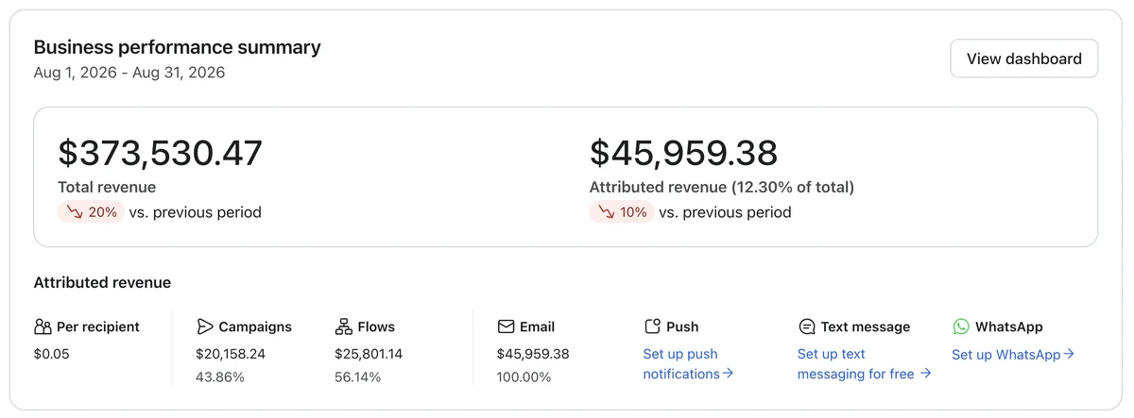The width and height of the screenshot is (1134, 418).
Task: Click the Per recipient value $0.05
Action: pos(51,355)
